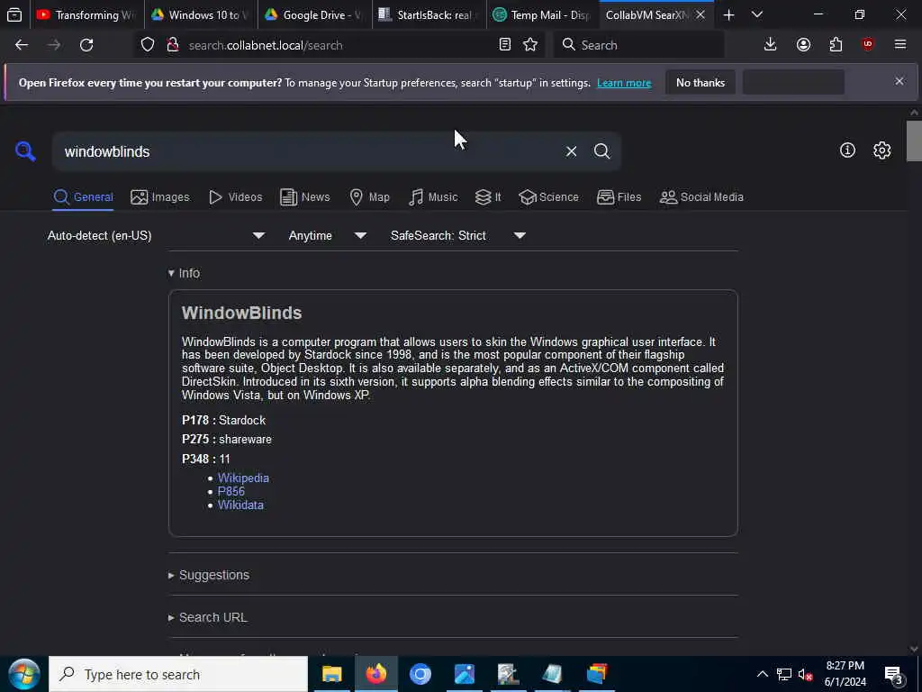Open the SafeSearch Strict dropdown
The width and height of the screenshot is (922, 692).
pos(458,235)
